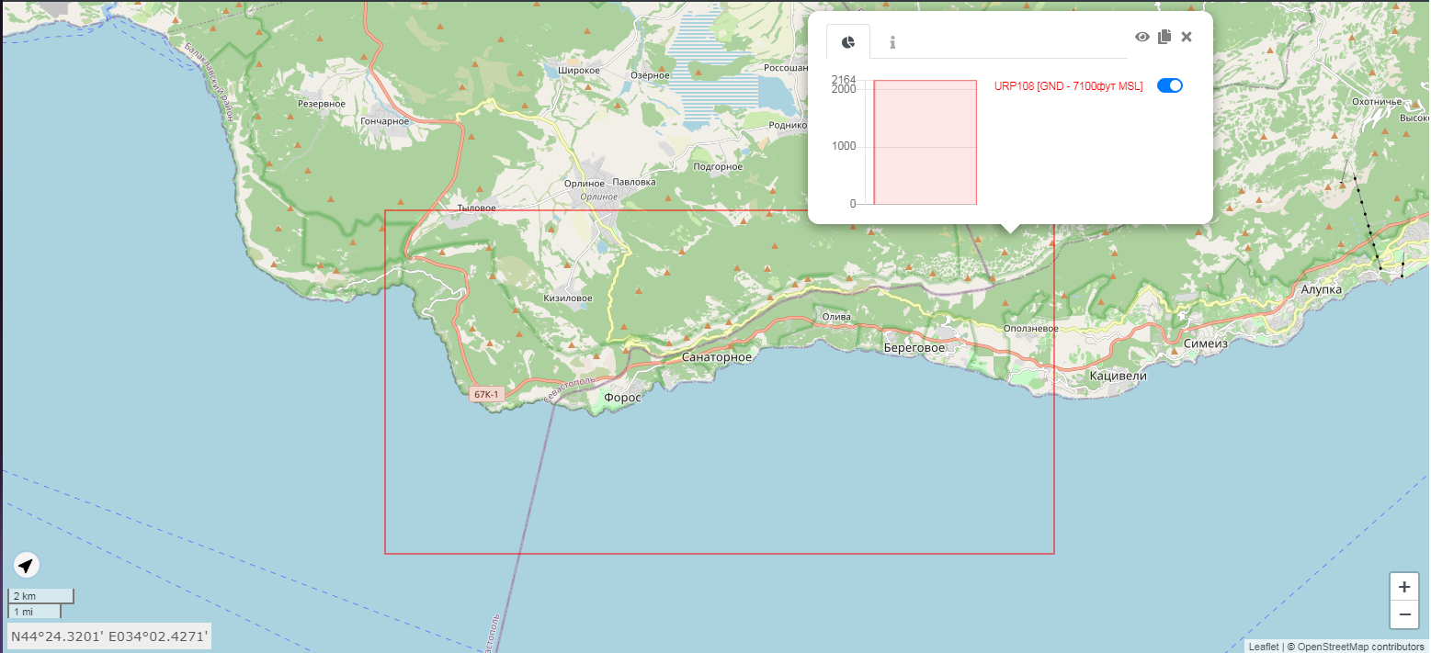Toggle off the URP108 airspace switch

pyautogui.click(x=1169, y=85)
